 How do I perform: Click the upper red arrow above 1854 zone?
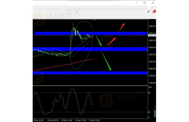(x=122, y=26)
